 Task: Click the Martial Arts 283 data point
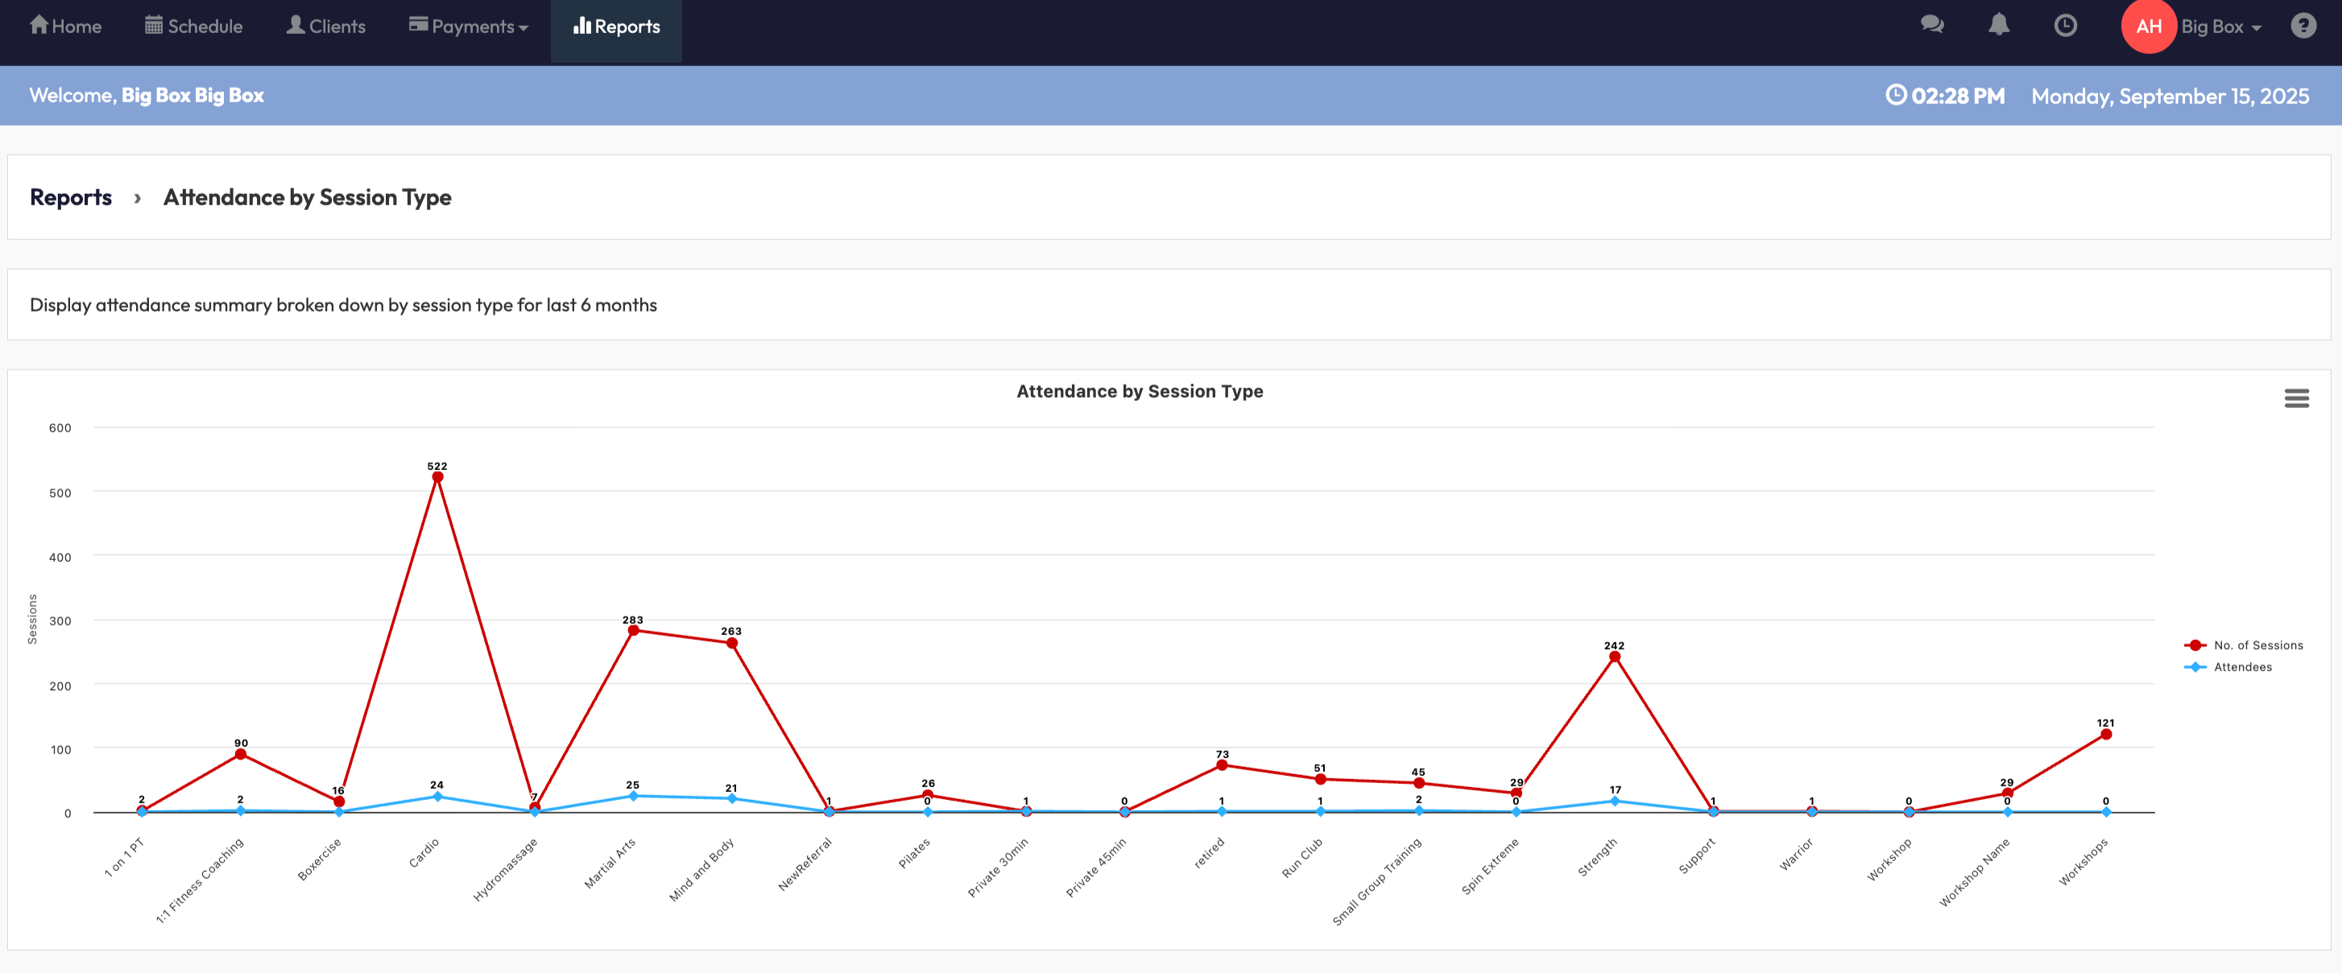click(x=633, y=630)
